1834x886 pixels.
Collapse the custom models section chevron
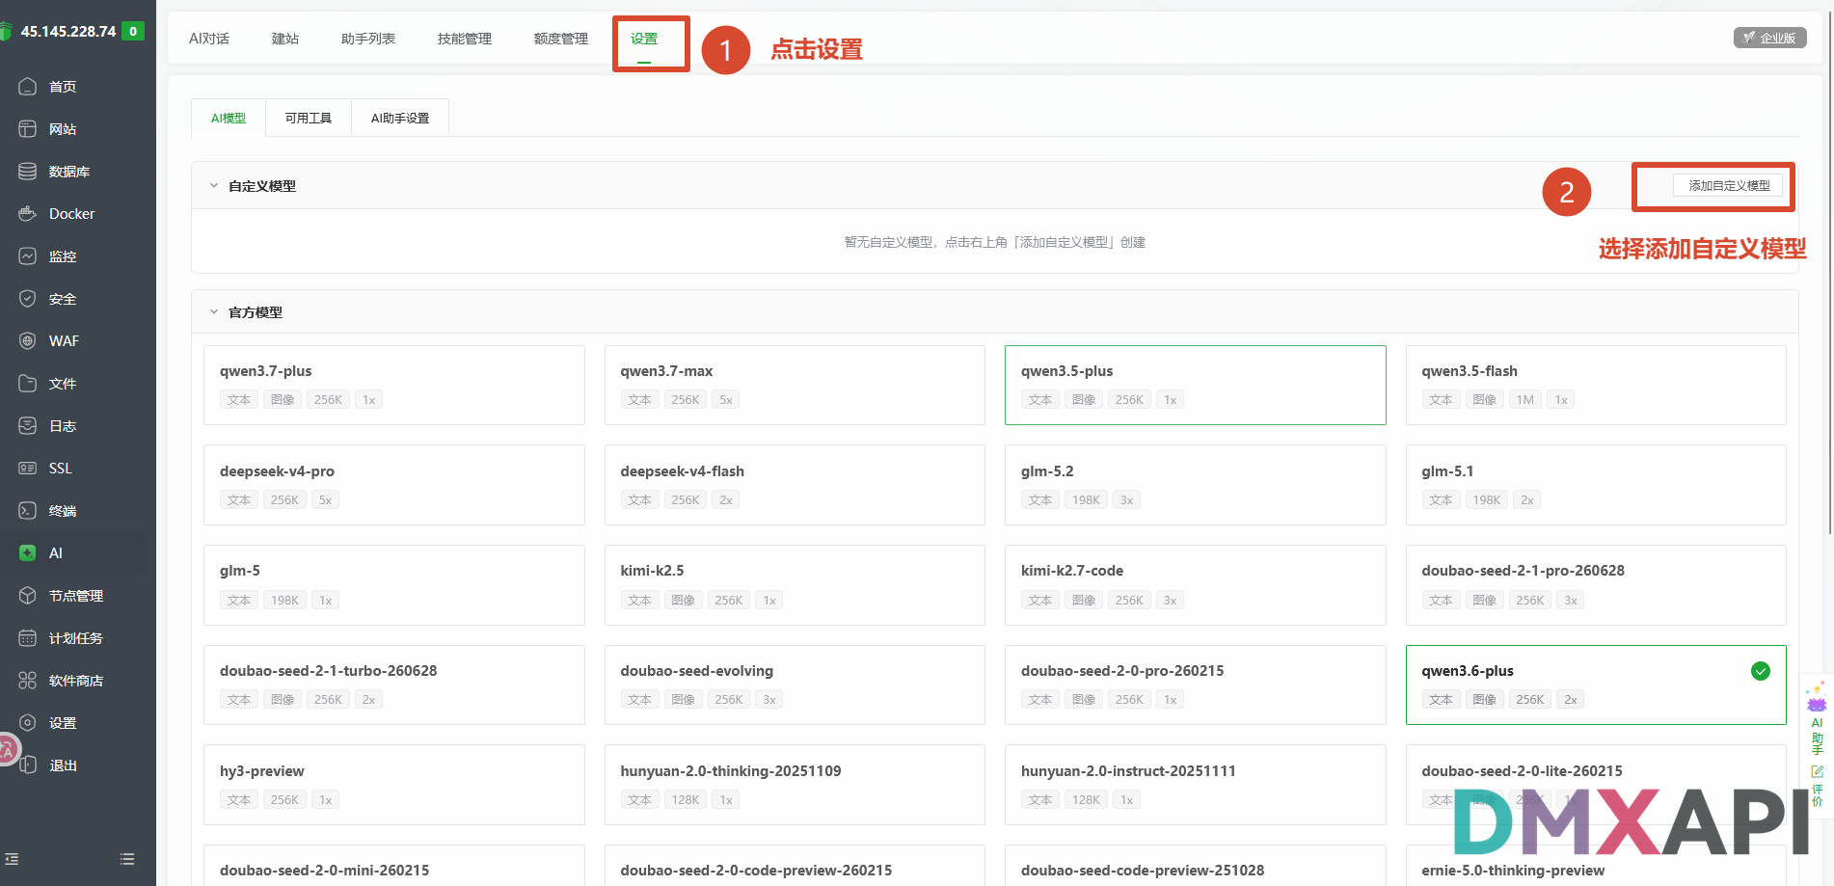214,186
